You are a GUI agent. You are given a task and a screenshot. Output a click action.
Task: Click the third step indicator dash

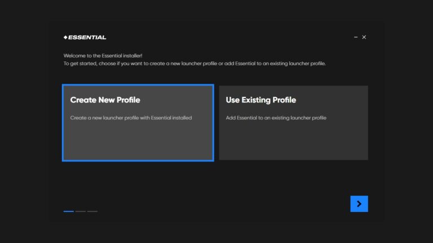click(92, 211)
